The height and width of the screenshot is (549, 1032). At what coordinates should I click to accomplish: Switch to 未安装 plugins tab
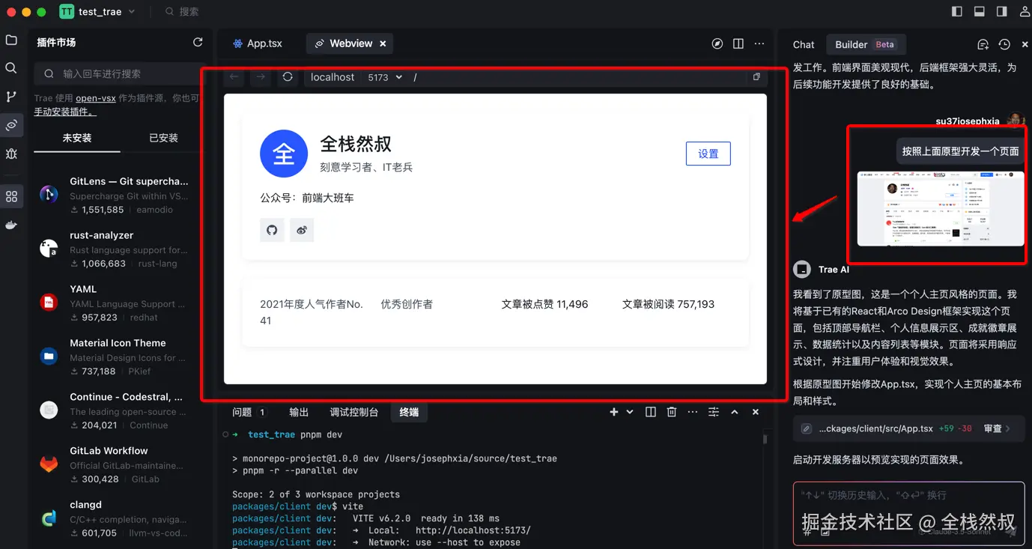tap(76, 138)
